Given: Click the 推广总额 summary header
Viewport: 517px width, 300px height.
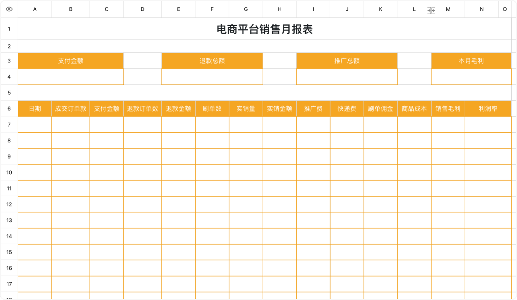Looking at the screenshot, I should tap(347, 61).
